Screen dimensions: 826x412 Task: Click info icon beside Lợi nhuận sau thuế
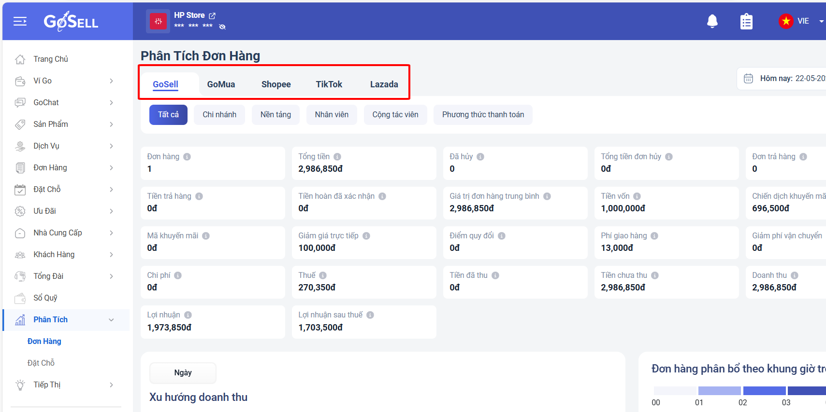coord(370,315)
